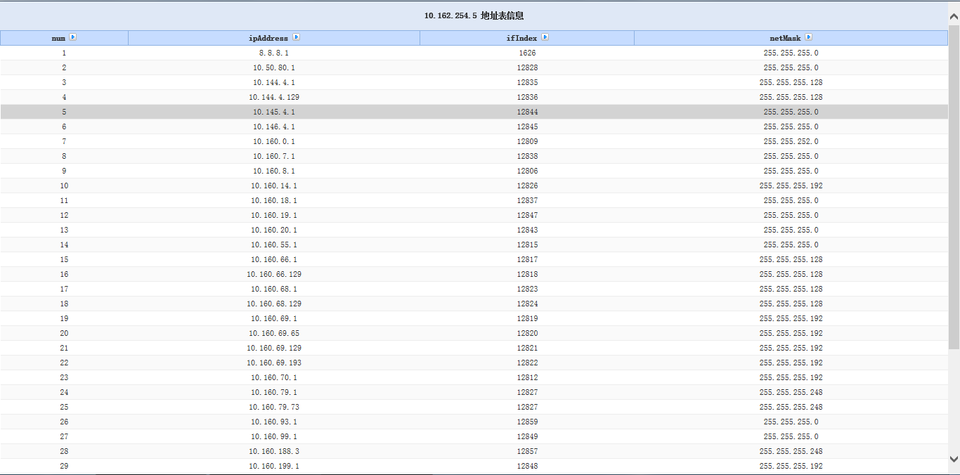This screenshot has width=960, height=475.
Task: Click the scrollbar down arrow
Action: [954, 459]
